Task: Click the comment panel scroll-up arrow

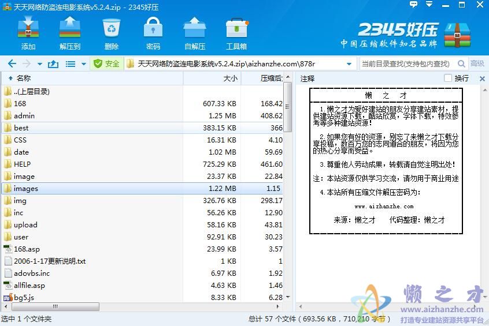Action: pos(485,90)
